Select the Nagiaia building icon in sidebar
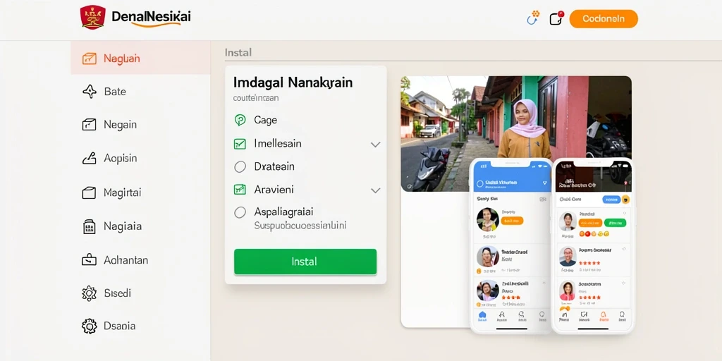 [89, 226]
